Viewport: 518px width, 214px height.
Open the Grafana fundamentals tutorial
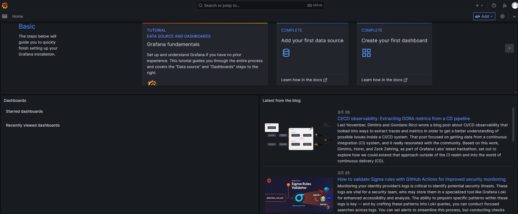(205, 54)
